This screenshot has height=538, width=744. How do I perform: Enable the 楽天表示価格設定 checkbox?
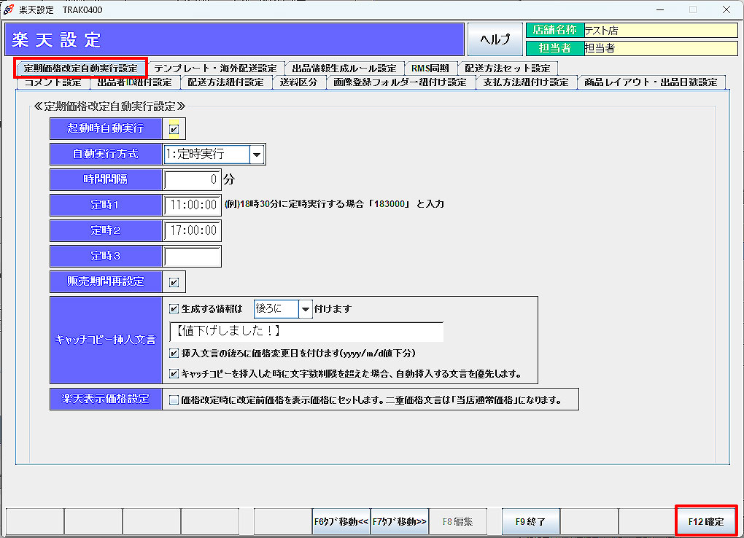click(x=174, y=399)
